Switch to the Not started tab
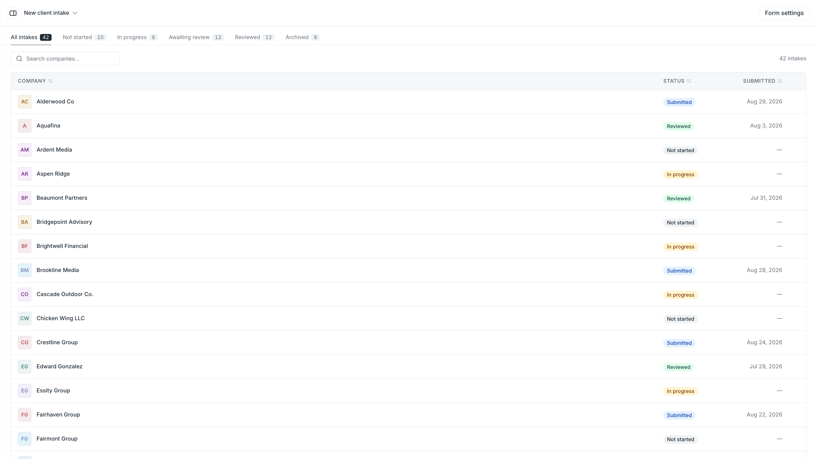The width and height of the screenshot is (816, 459). point(84,37)
